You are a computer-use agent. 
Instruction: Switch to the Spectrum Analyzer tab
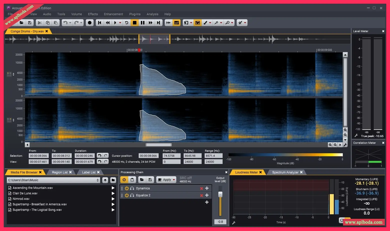click(285, 172)
